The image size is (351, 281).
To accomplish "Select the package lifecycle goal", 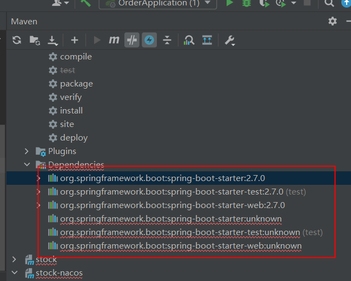I will (x=76, y=84).
